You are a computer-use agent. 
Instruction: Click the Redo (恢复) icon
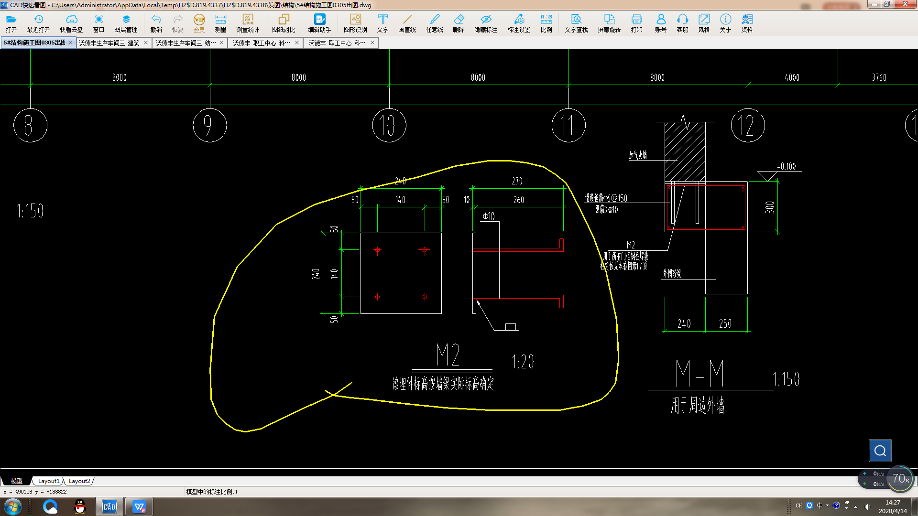177,23
